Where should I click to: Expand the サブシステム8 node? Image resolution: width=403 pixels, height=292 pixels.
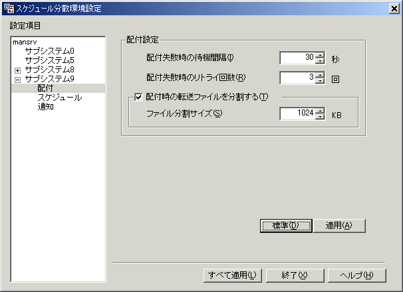pyautogui.click(x=17, y=70)
